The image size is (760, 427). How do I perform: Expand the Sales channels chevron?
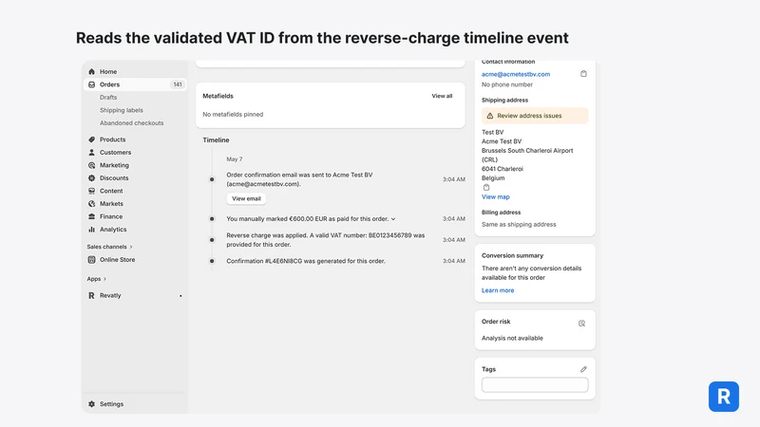[x=131, y=247]
